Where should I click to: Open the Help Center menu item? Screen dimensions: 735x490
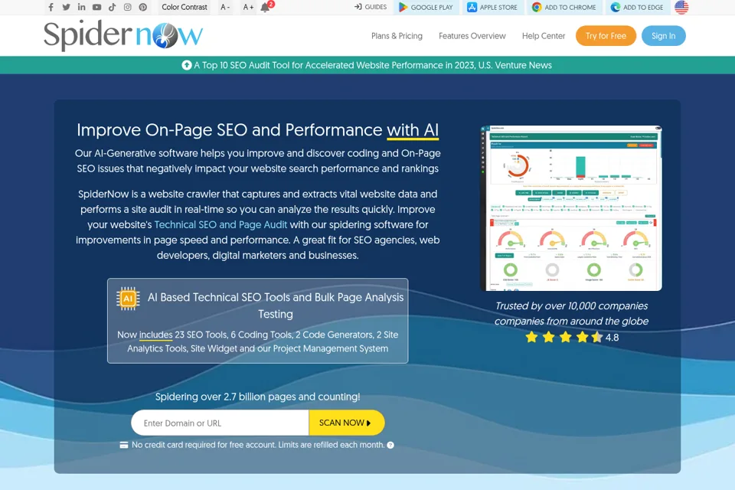(x=544, y=36)
